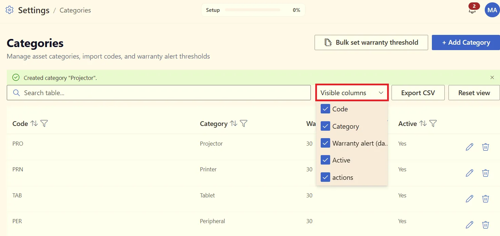Uncheck the Warranty alert column checkbox
This screenshot has width=500, height=236.
pyautogui.click(x=325, y=143)
